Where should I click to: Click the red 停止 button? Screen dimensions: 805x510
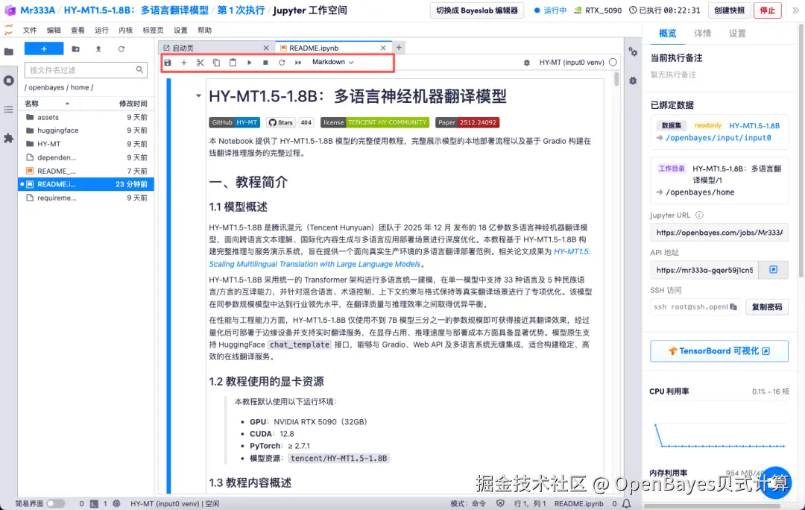767,10
